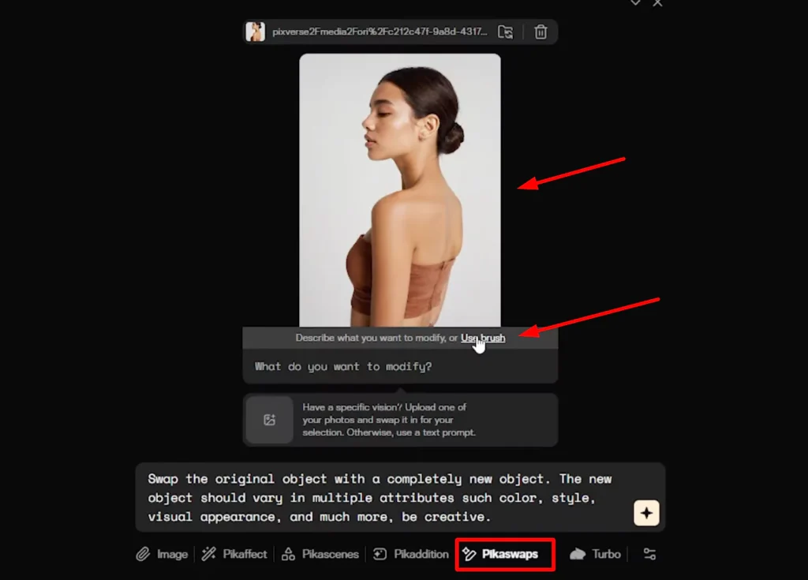Focus the "What do you want to modify?" field
The image size is (808, 580).
pos(400,367)
